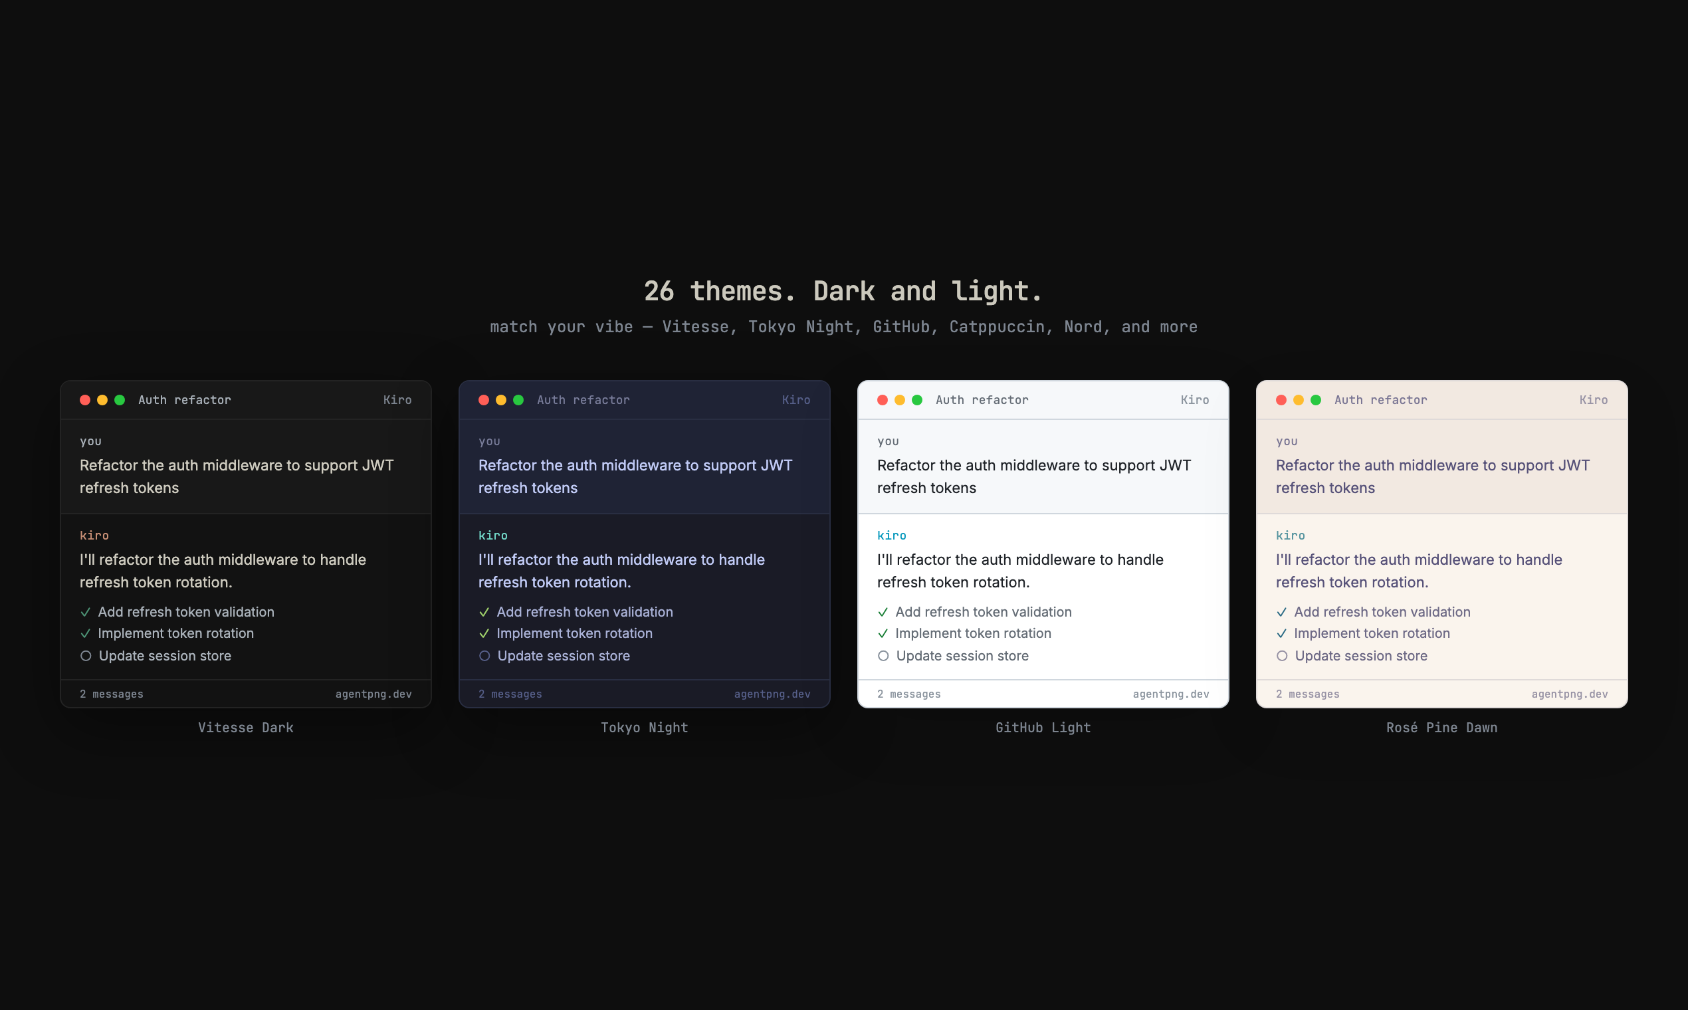
Task: Click 2 messages in GitHub Light status bar
Action: pos(908,694)
